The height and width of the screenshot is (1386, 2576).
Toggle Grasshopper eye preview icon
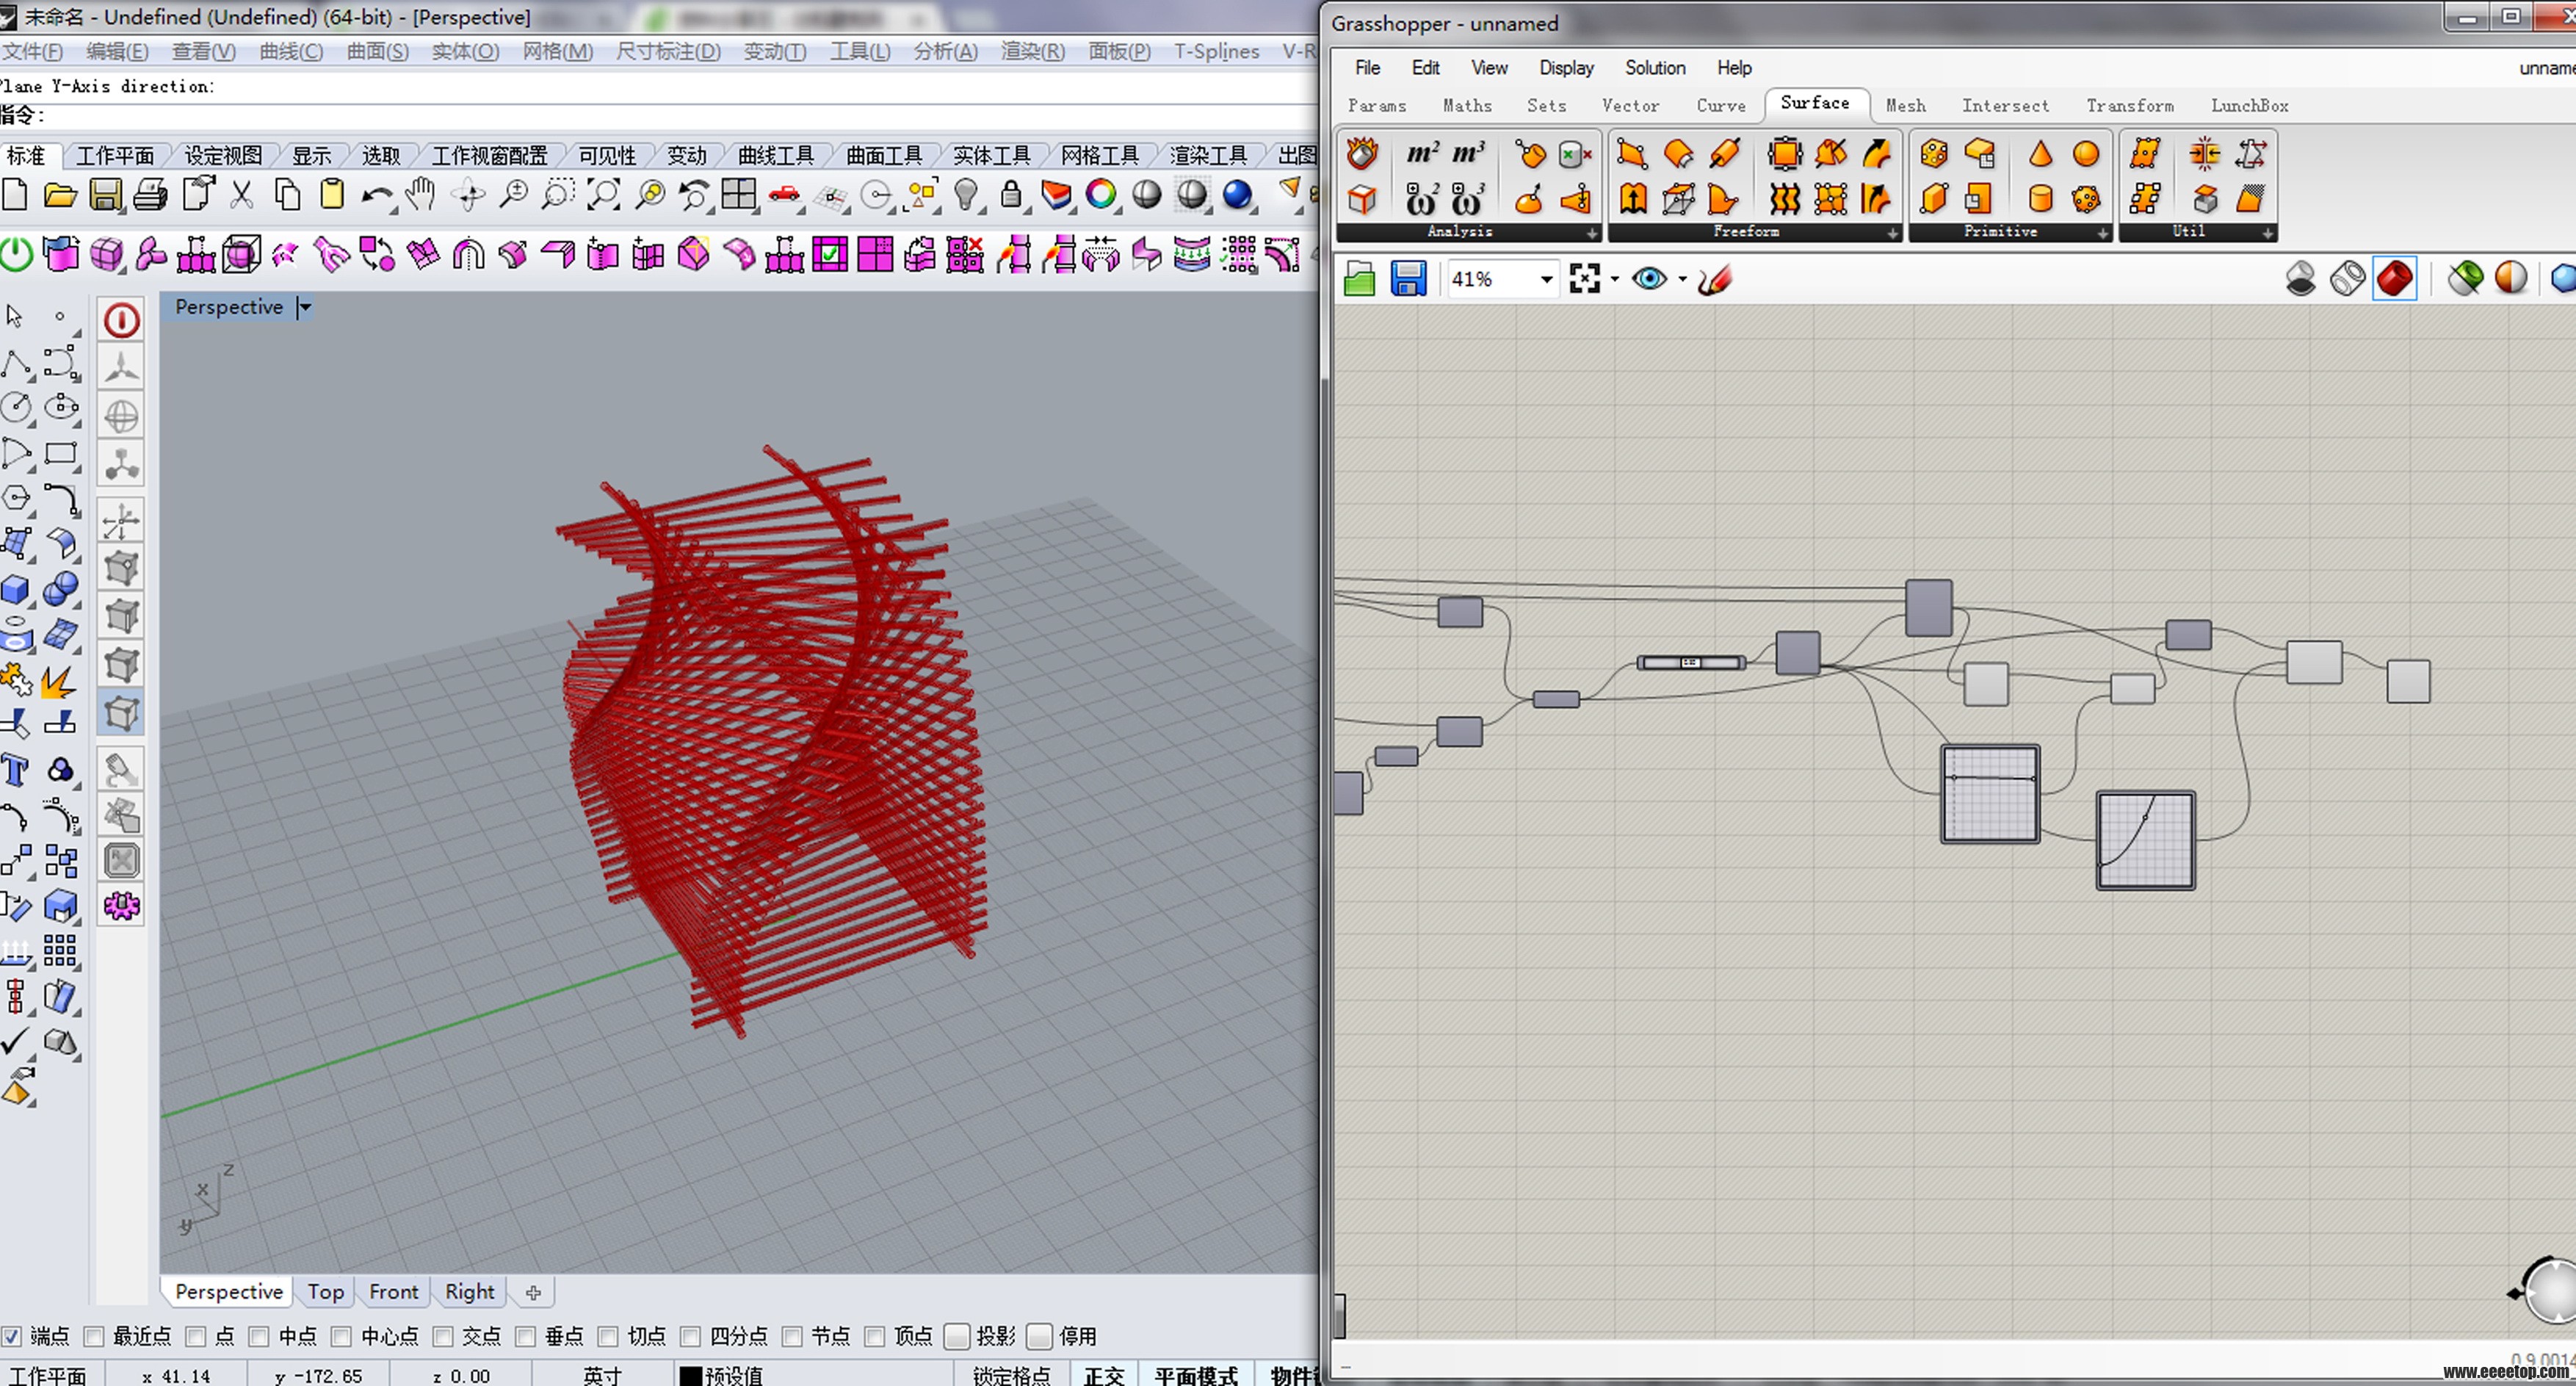[1649, 279]
